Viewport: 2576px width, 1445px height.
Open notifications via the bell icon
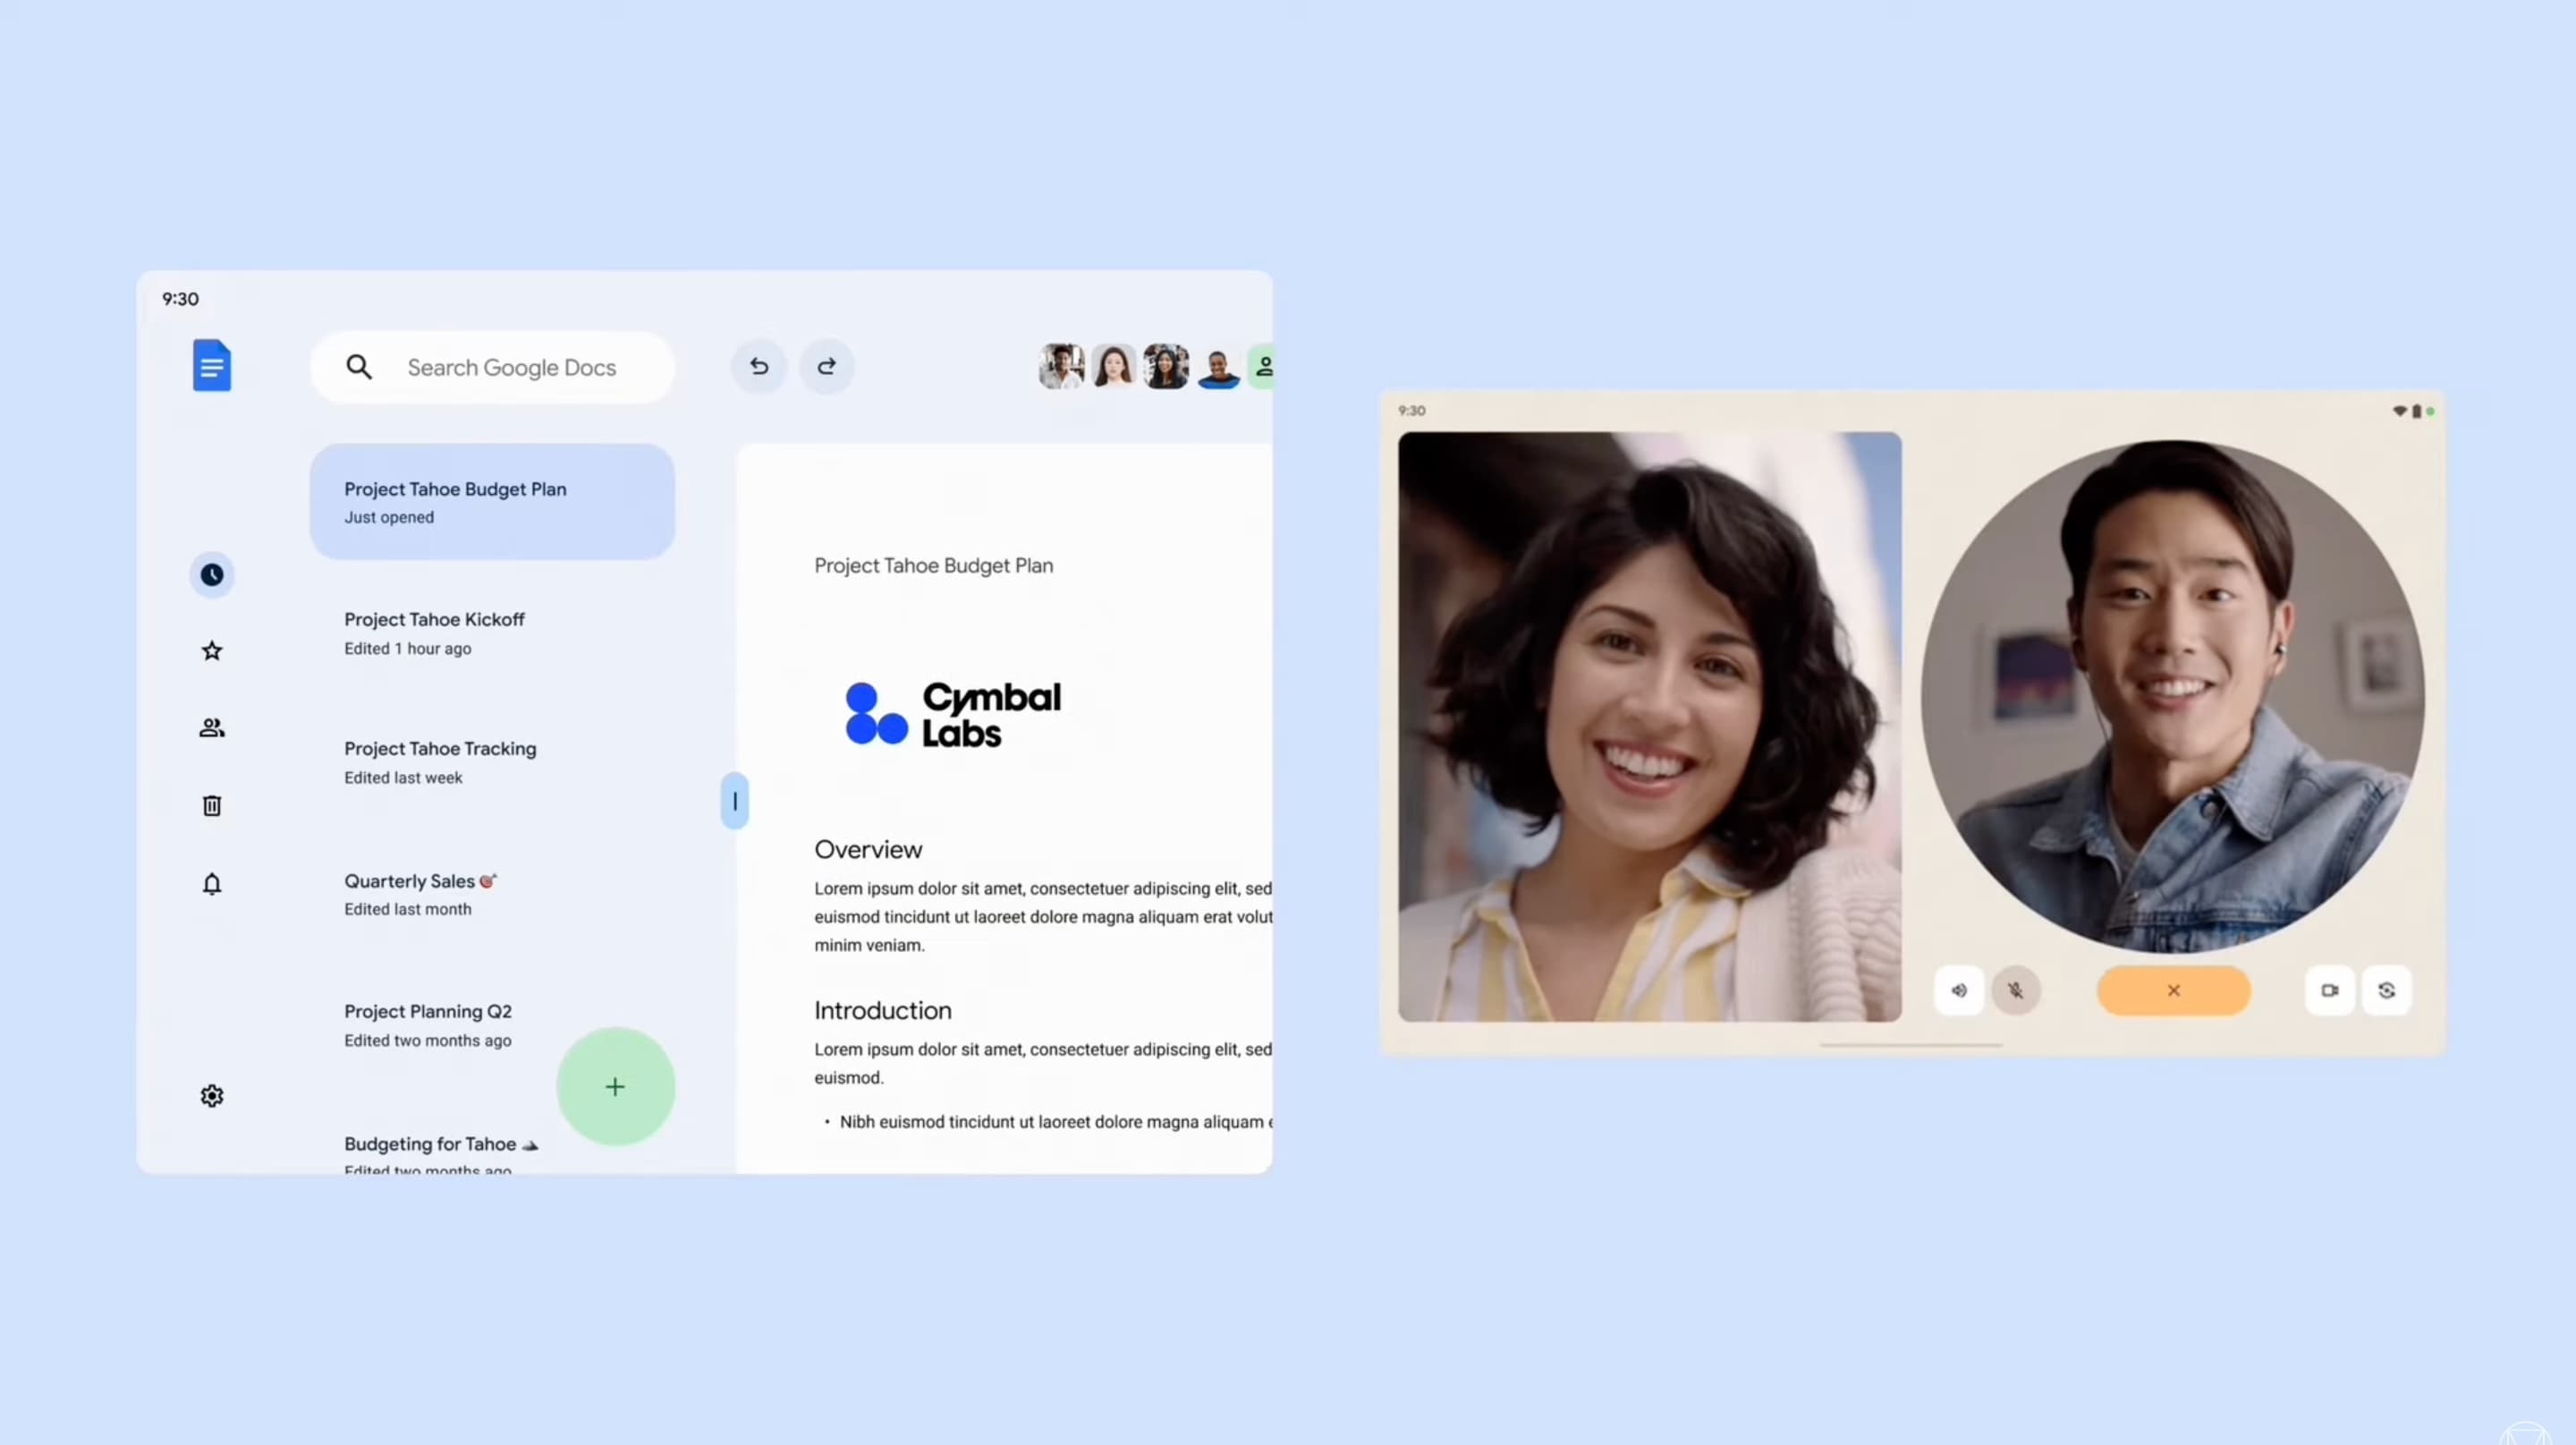(212, 884)
